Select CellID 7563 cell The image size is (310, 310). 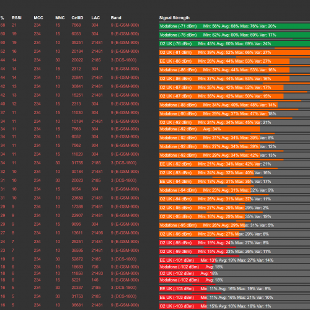[76, 129]
